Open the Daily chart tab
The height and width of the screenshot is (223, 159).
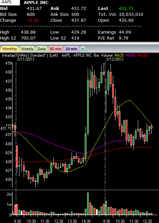(42, 49)
